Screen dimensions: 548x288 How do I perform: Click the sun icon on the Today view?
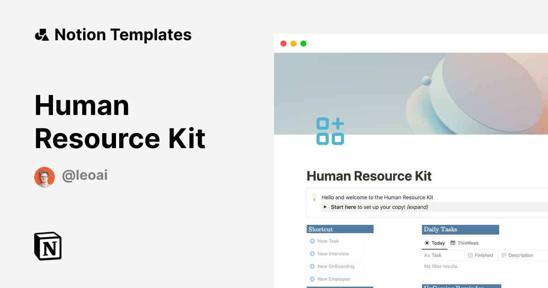tap(427, 243)
